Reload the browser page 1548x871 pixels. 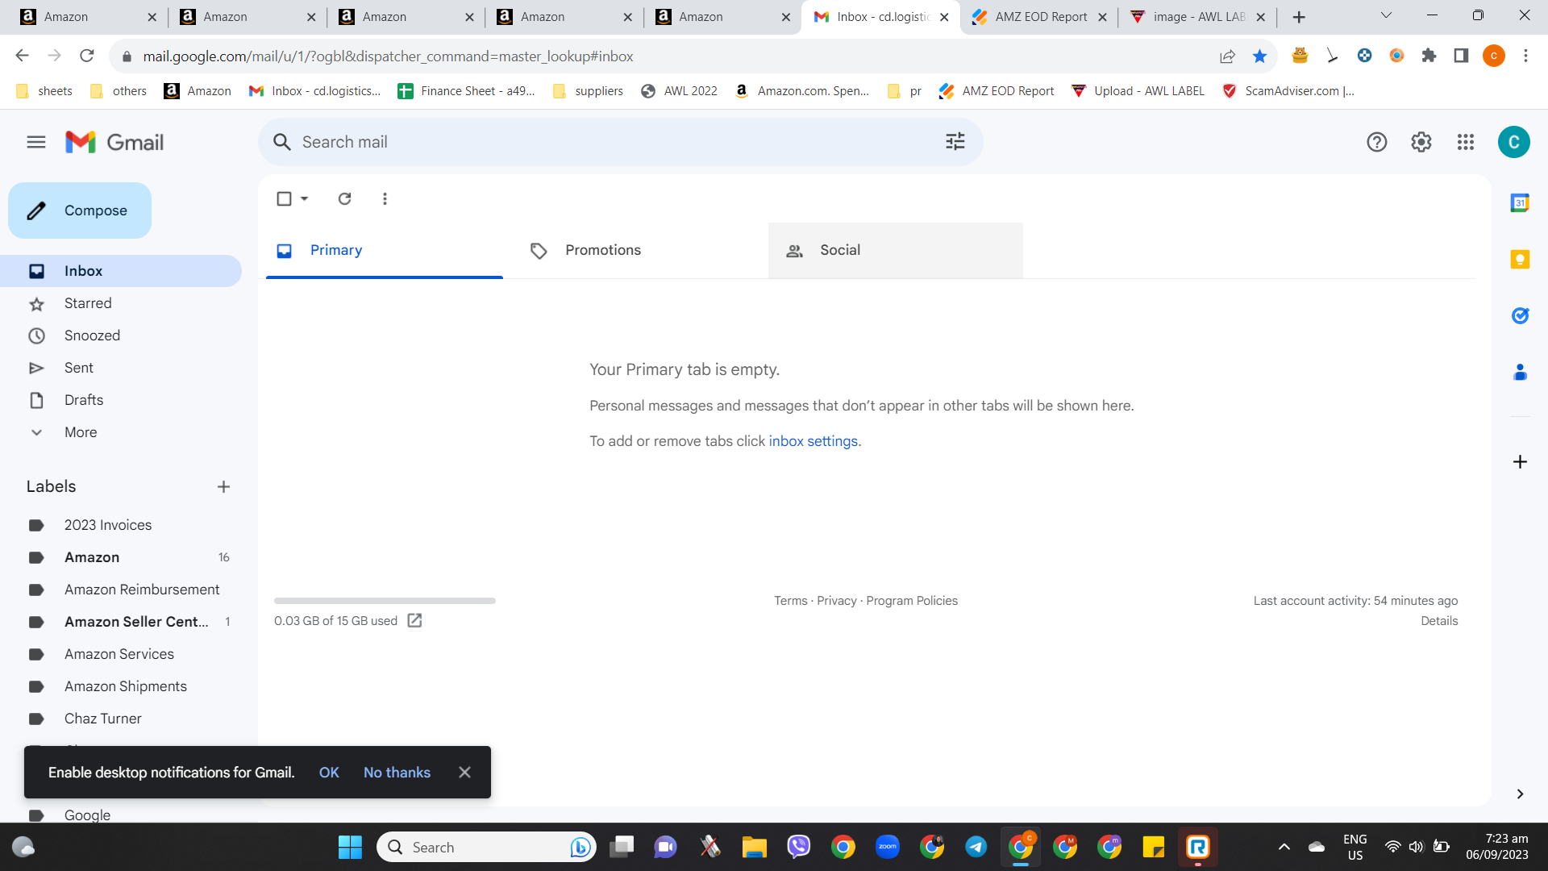coord(87,56)
